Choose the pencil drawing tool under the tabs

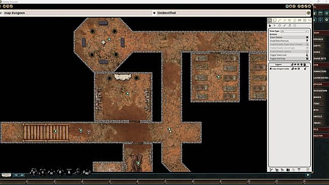click(x=285, y=26)
